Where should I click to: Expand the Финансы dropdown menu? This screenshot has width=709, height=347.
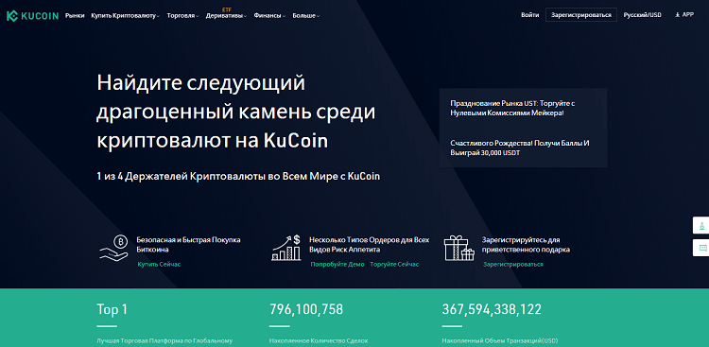(x=269, y=15)
